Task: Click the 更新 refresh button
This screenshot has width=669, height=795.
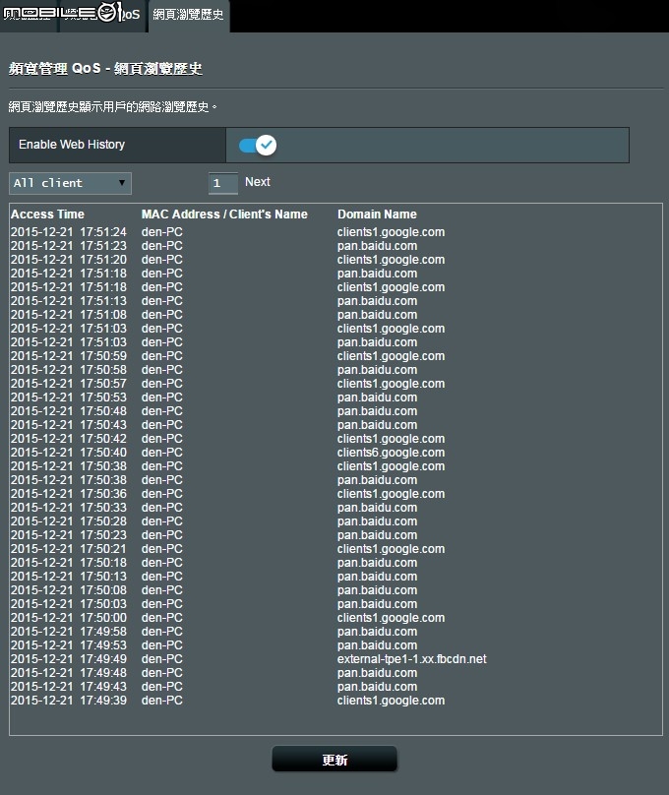Action: click(334, 760)
